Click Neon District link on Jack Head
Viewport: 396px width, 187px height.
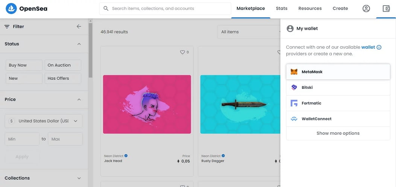tap(114, 156)
